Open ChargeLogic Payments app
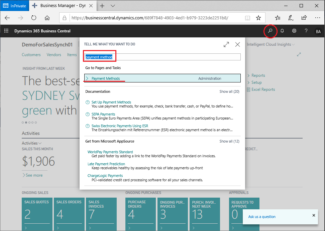This screenshot has width=325, height=231. coord(105,176)
